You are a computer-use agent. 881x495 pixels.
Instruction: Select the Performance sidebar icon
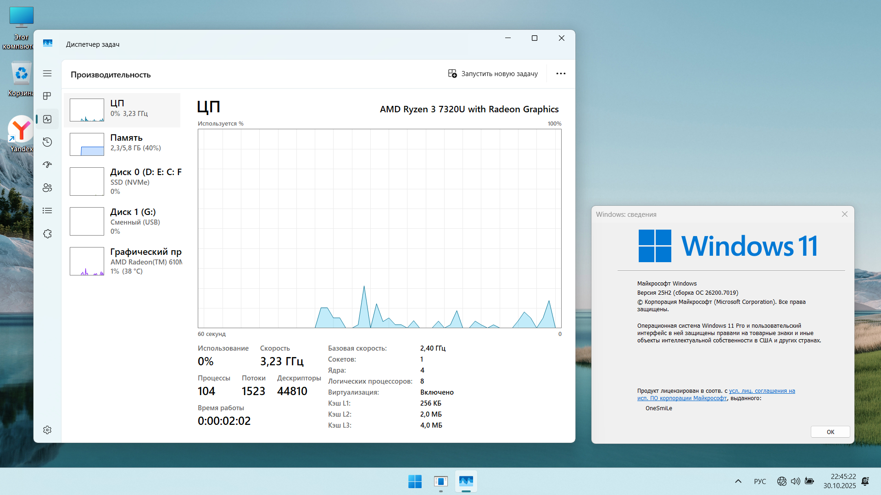pos(47,119)
